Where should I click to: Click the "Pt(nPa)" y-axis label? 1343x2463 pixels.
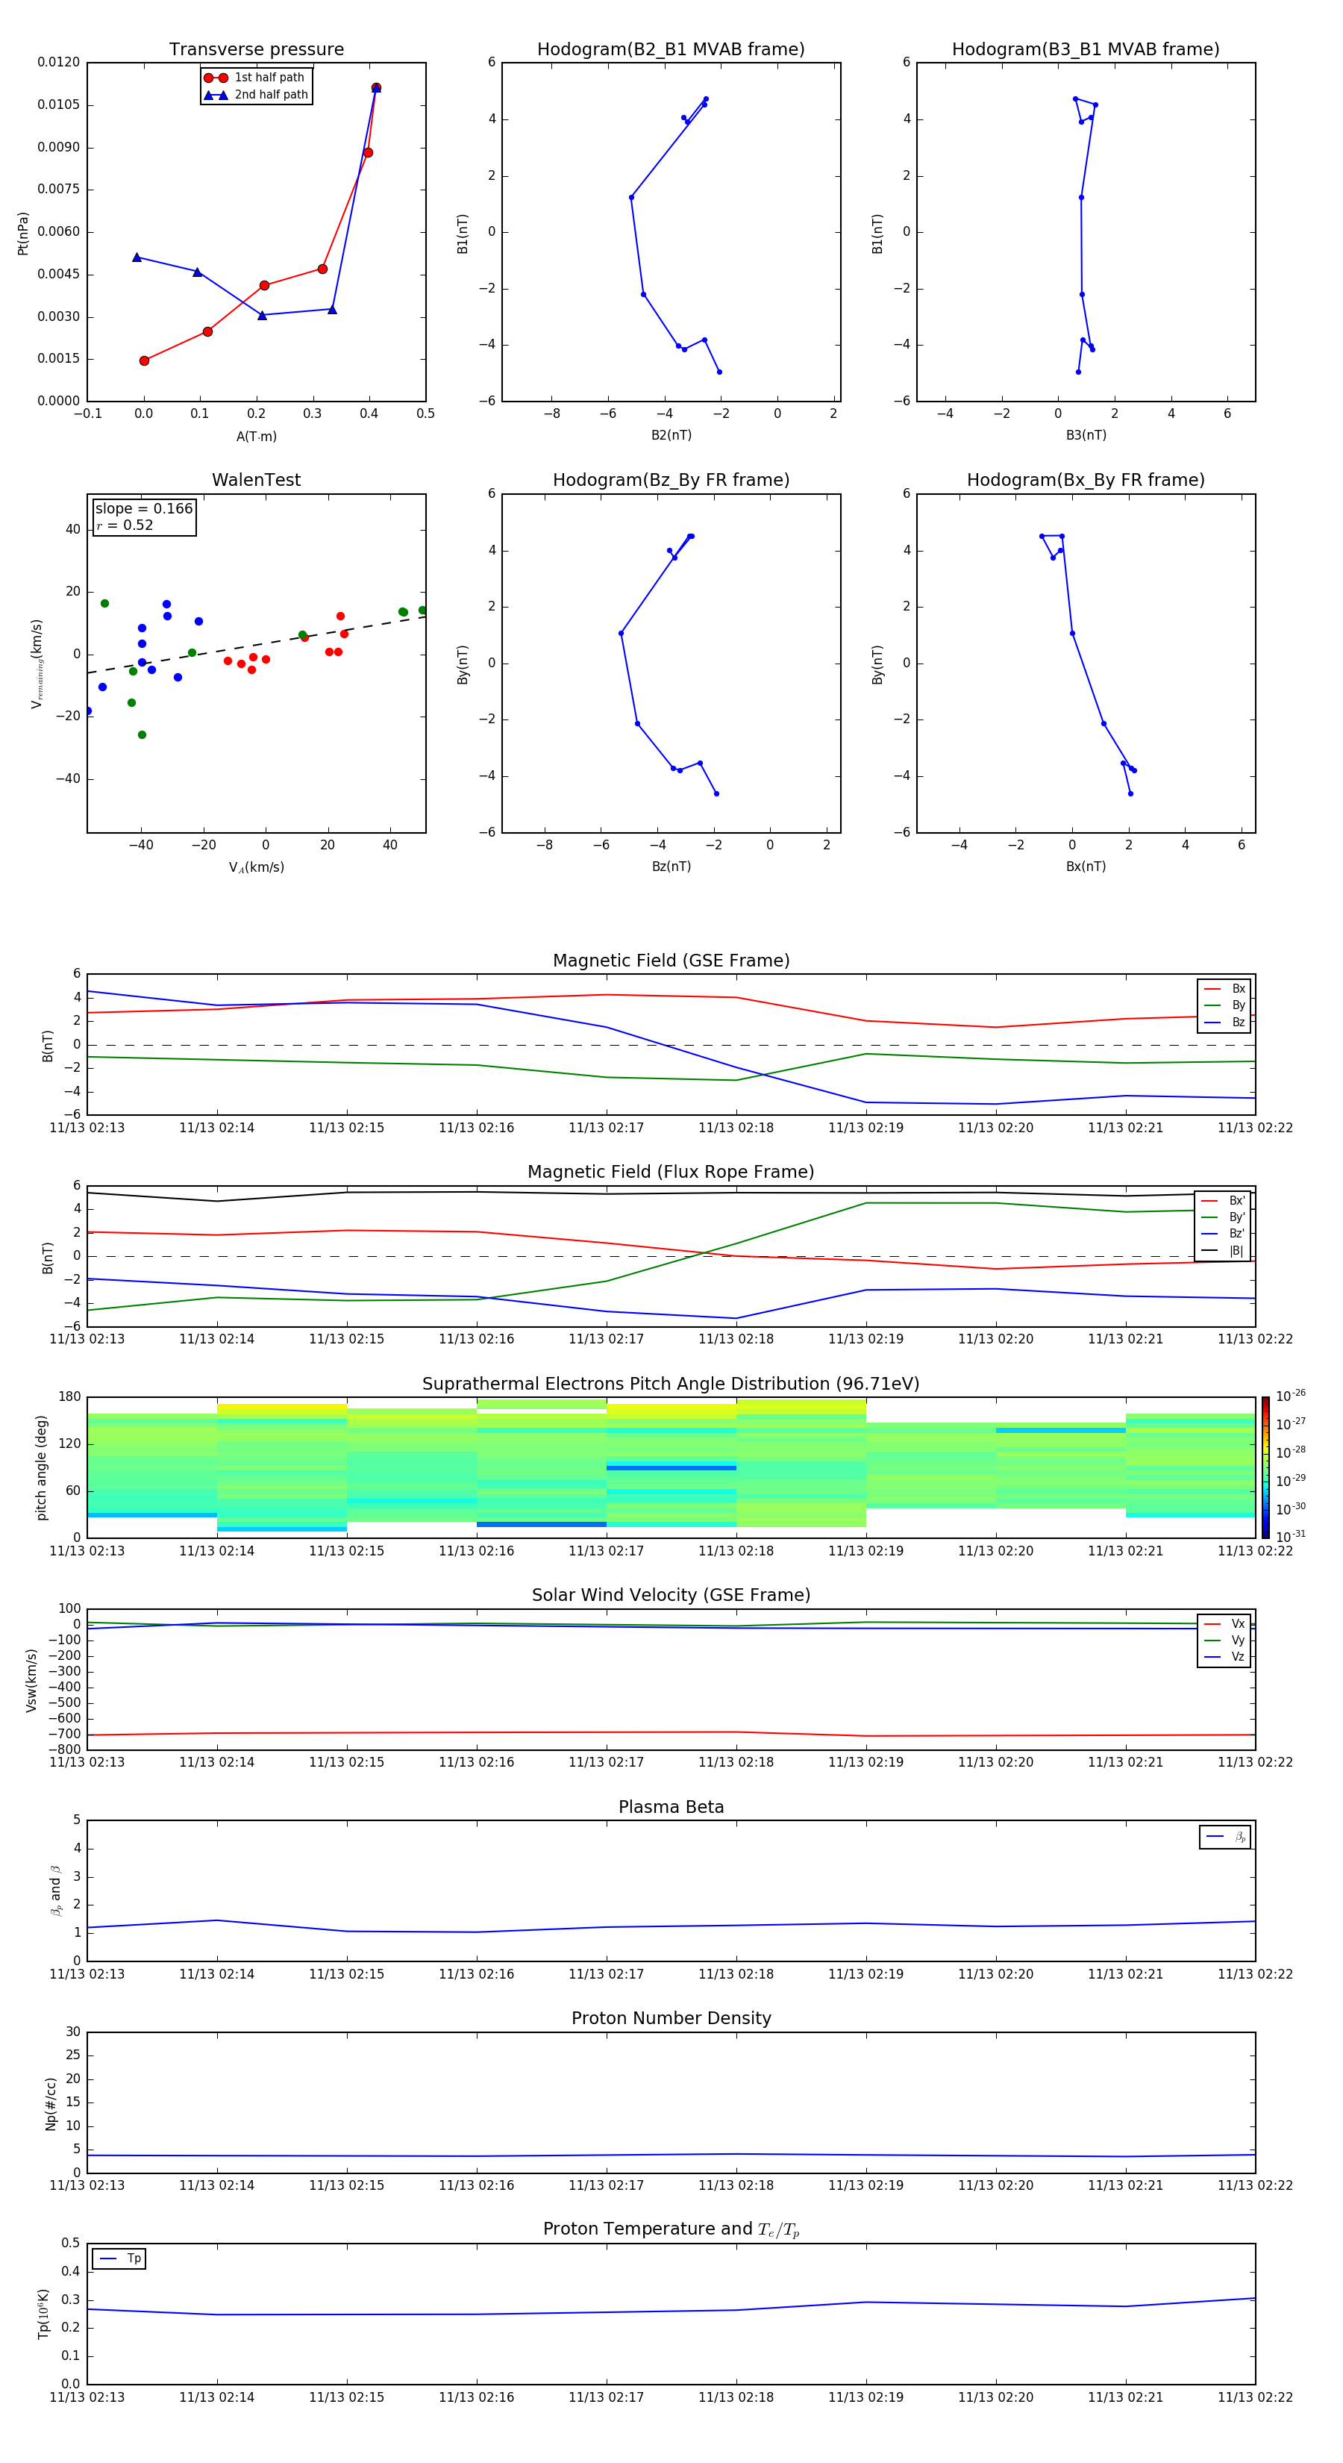(x=23, y=234)
